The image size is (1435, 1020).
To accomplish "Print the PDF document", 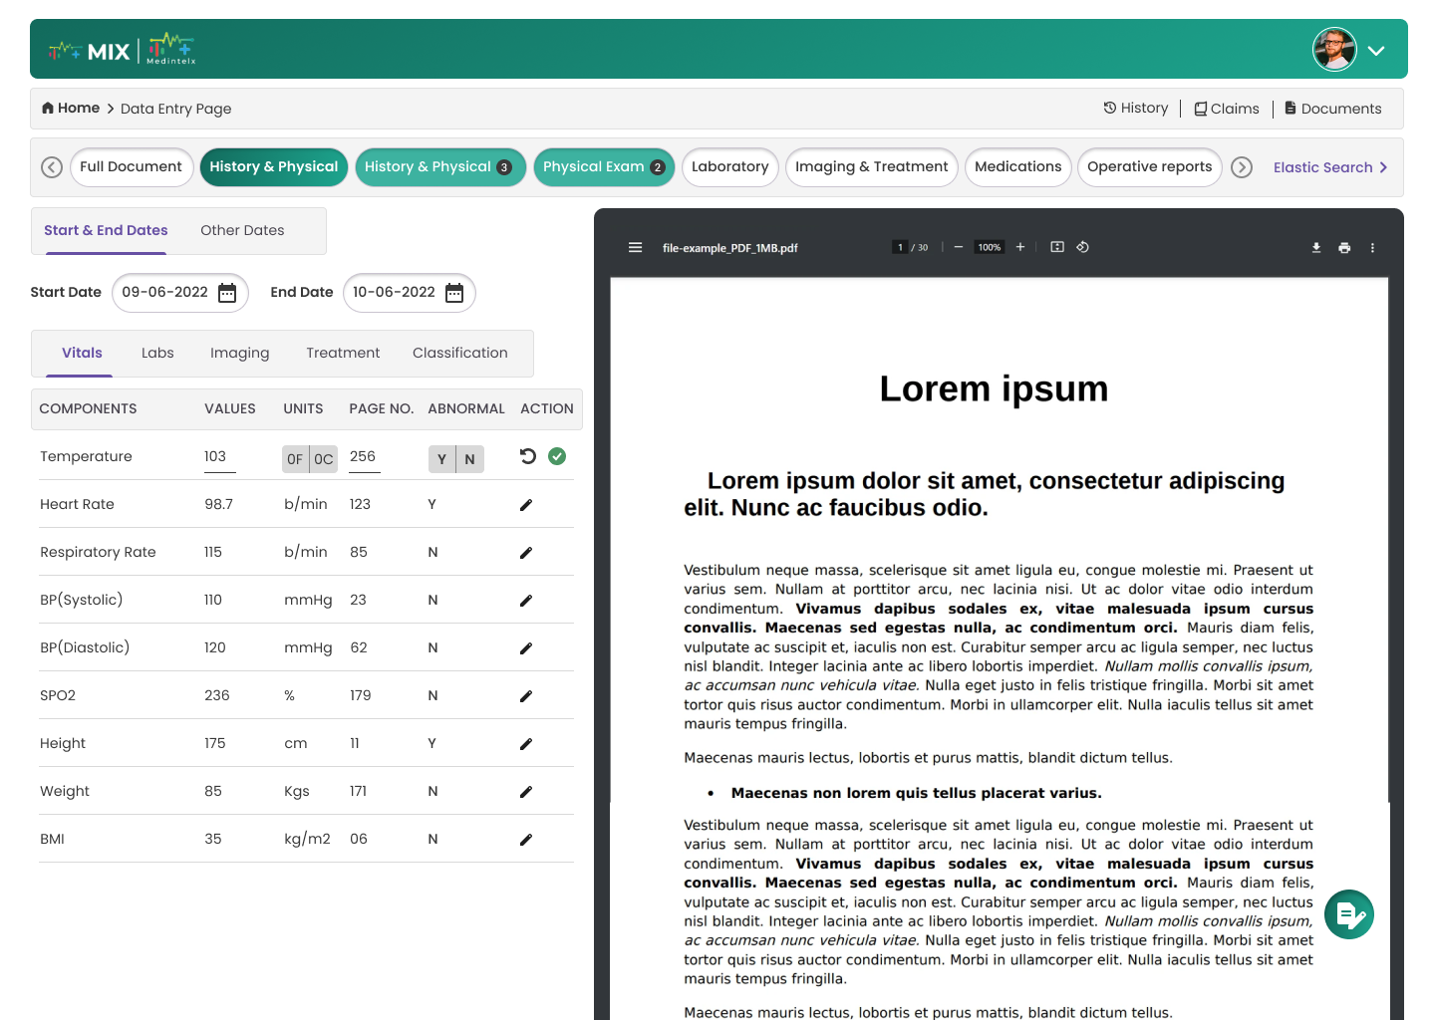I will (x=1344, y=248).
